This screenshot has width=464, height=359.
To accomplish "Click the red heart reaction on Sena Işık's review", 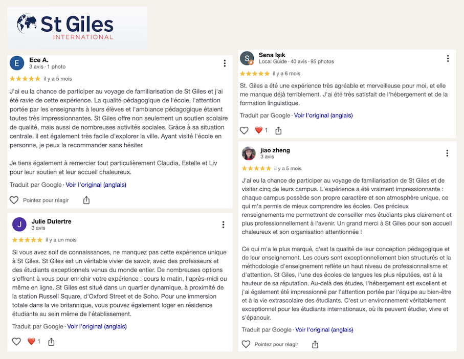I will click(x=259, y=130).
